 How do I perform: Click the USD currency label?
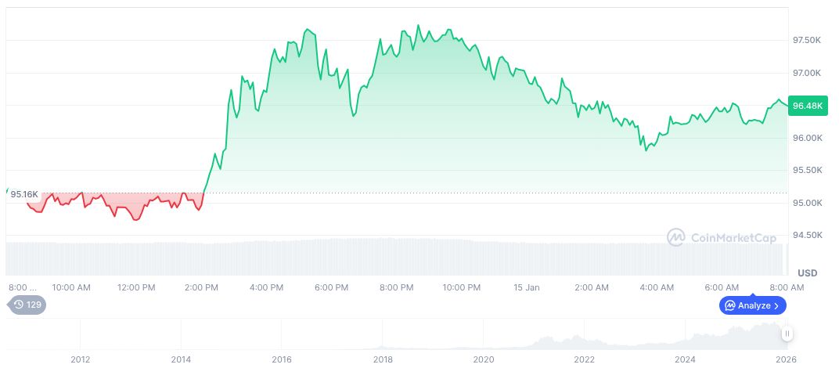pos(807,272)
